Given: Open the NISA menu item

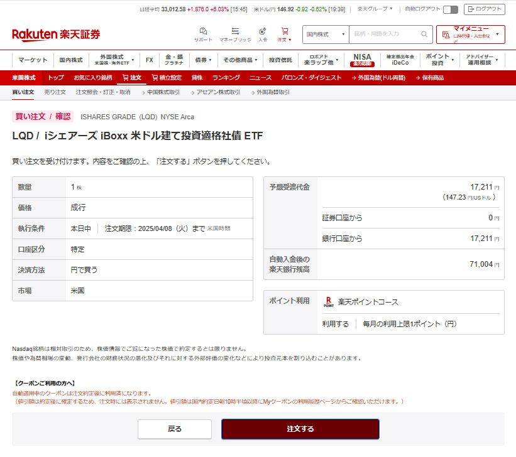Looking at the screenshot, I should click(362, 60).
